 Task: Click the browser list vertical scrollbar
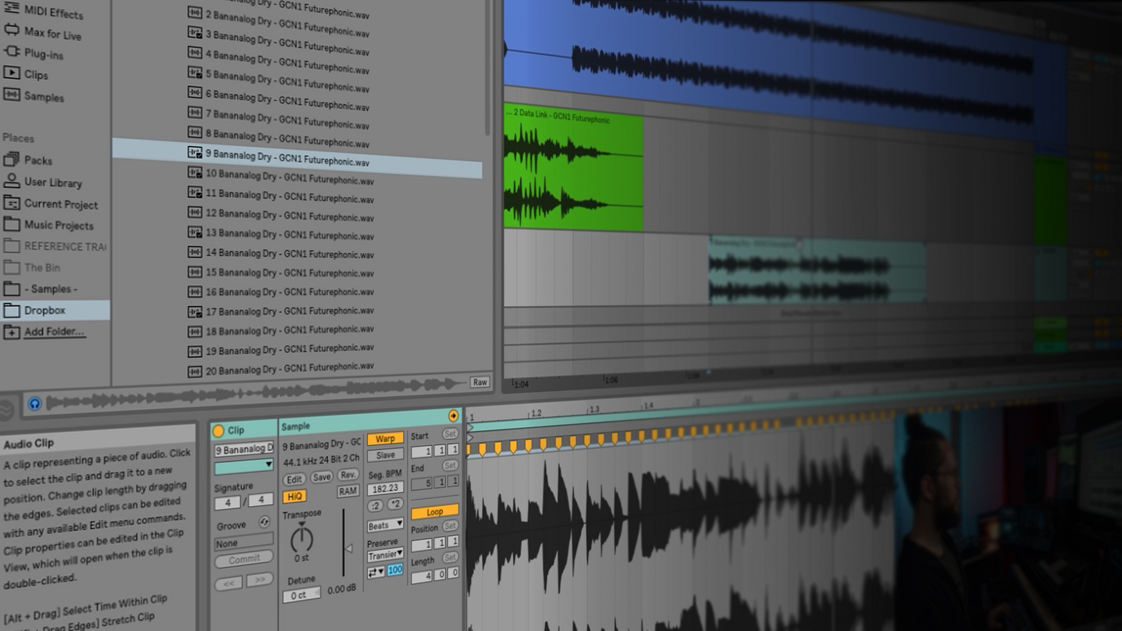(x=487, y=67)
